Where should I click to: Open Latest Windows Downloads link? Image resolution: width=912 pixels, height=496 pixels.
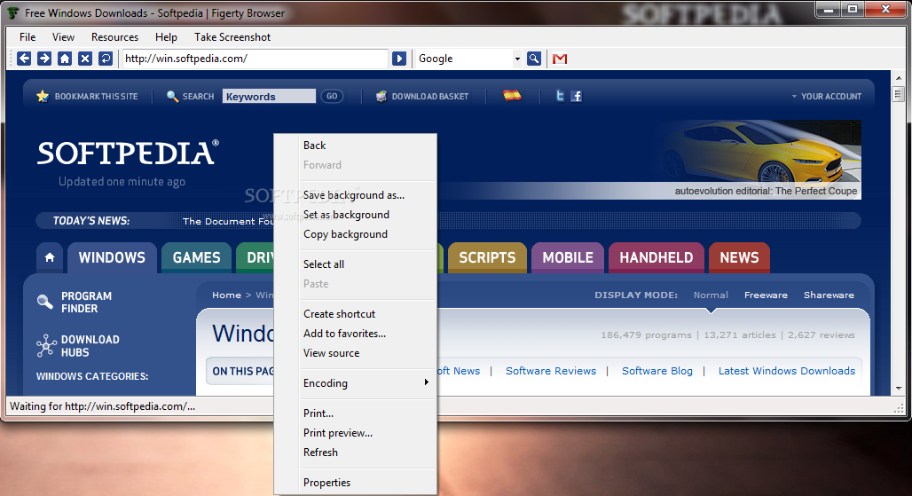point(786,371)
